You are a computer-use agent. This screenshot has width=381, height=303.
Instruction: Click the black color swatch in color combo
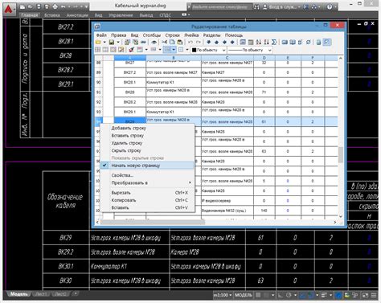pos(194,50)
